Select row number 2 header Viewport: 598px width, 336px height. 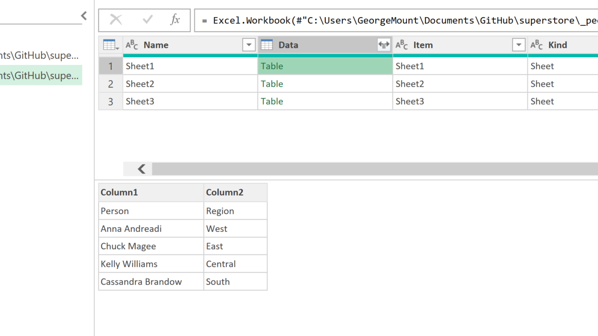[111, 84]
